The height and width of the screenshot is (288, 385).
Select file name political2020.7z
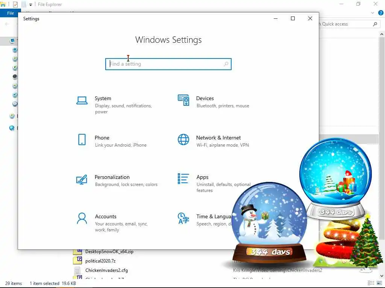pos(100,261)
